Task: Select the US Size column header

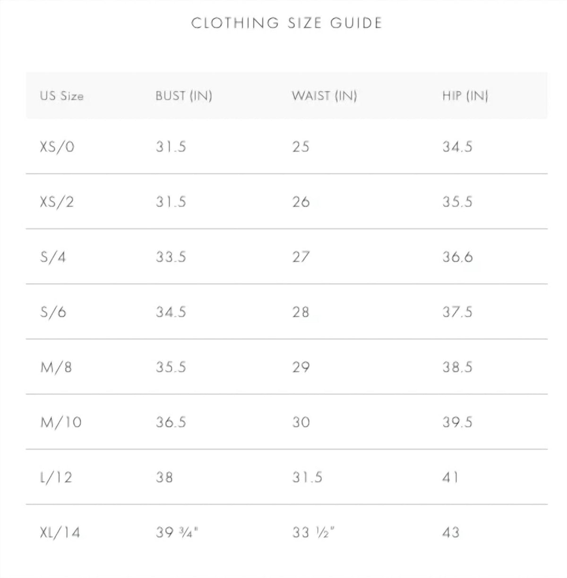Action: coord(62,96)
